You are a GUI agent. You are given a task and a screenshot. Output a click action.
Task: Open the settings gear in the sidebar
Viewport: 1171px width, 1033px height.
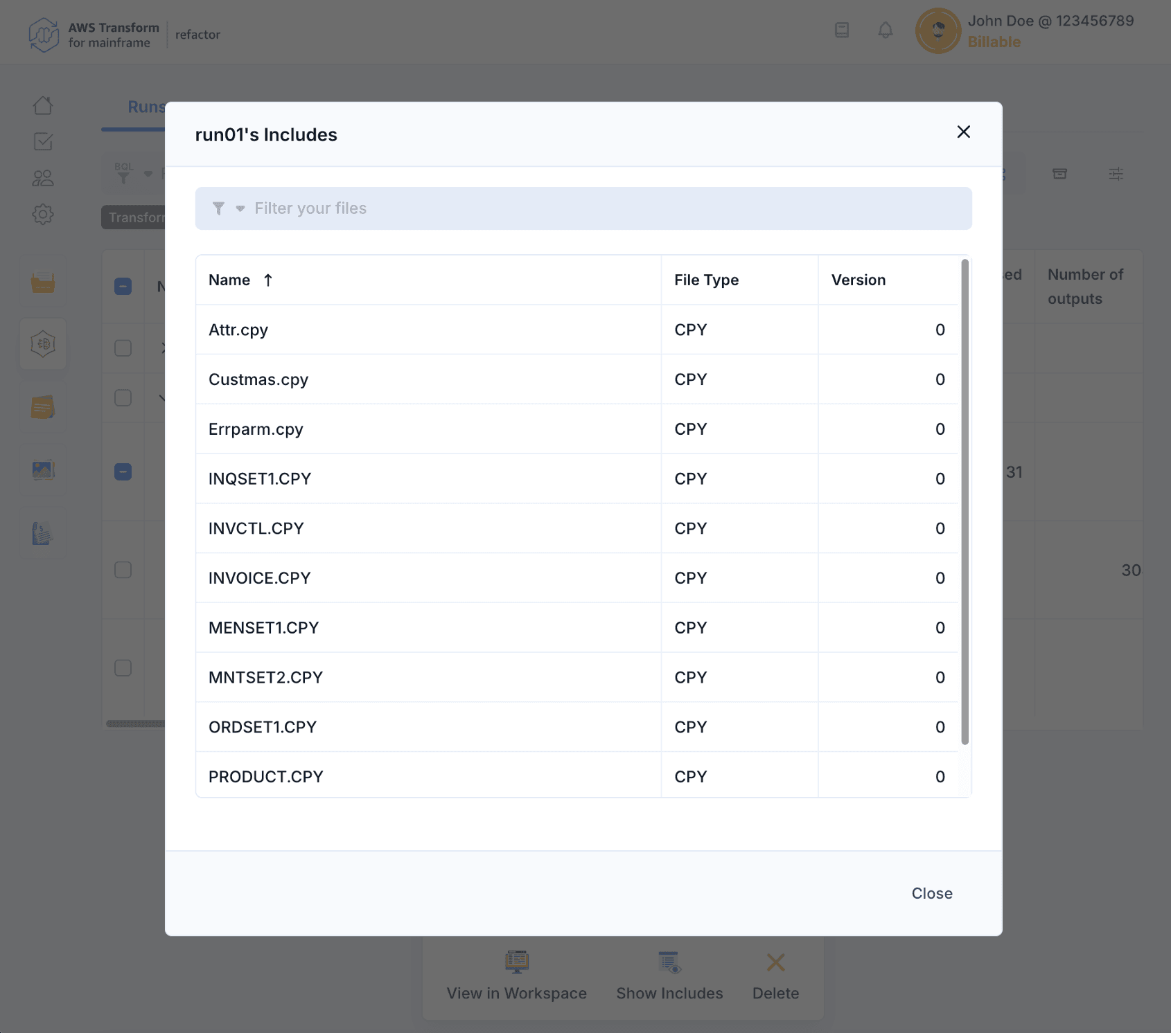(43, 215)
